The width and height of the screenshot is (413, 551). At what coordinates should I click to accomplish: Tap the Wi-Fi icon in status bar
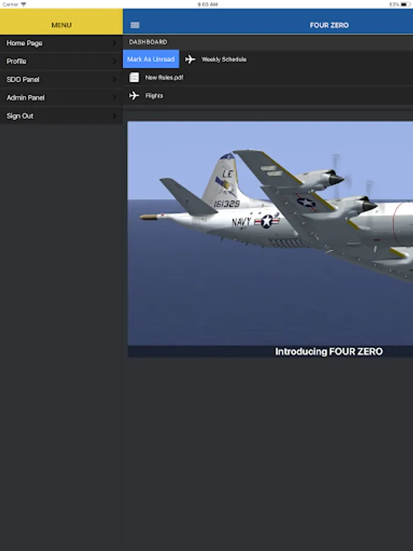click(x=24, y=4)
